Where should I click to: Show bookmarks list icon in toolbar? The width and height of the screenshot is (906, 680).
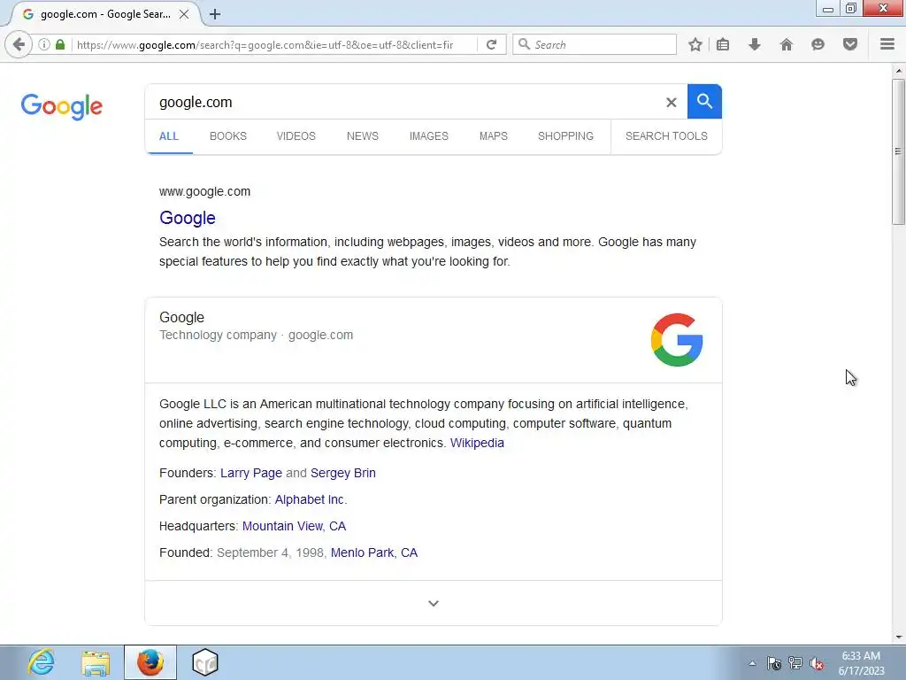coord(723,44)
